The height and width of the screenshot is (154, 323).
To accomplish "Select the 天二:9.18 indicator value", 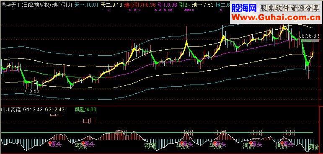I will [x=111, y=5].
